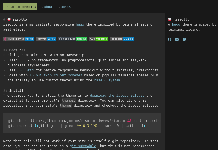Open the hugo link in the sidebar

click(x=176, y=24)
